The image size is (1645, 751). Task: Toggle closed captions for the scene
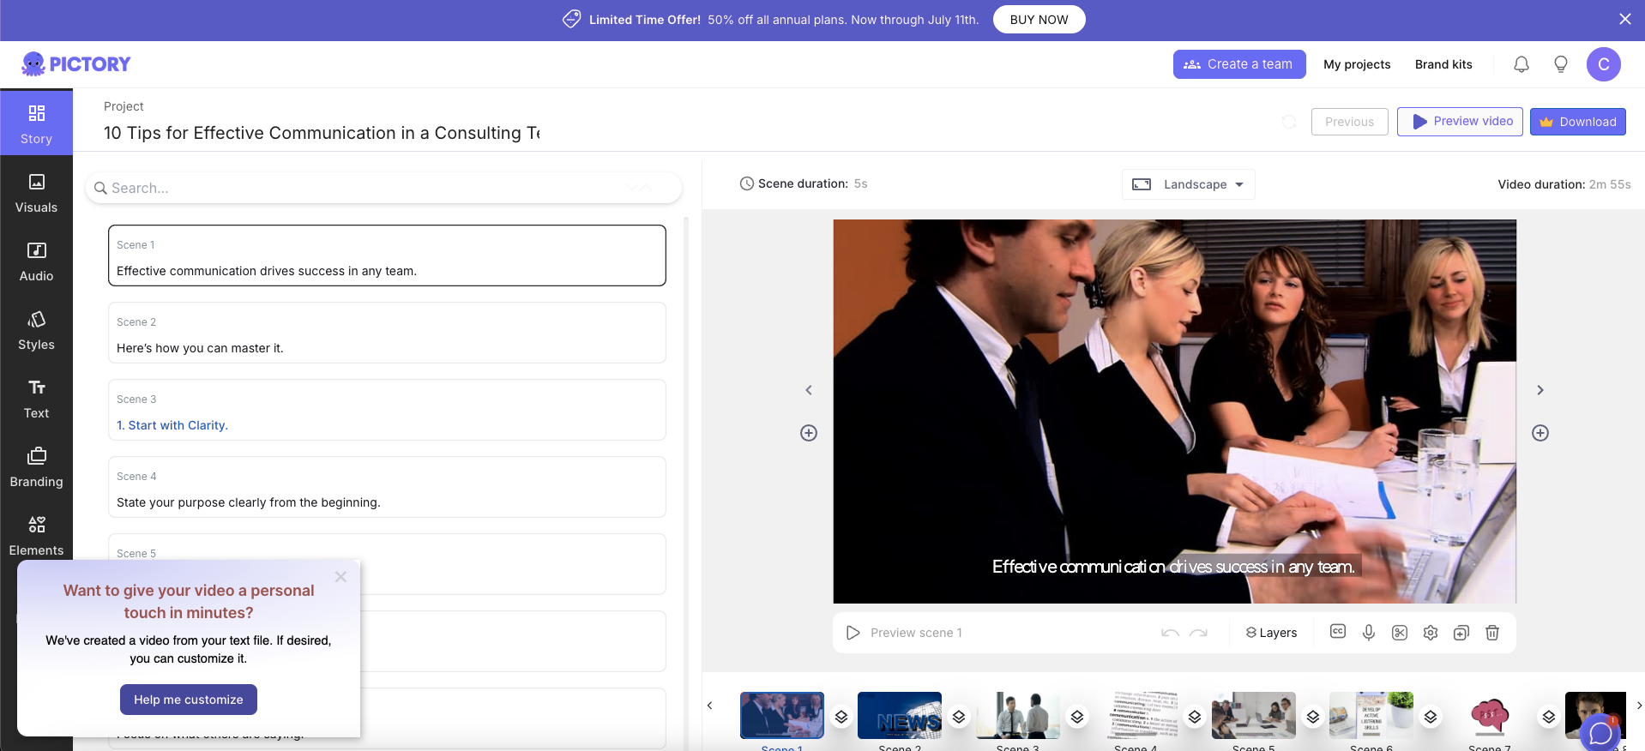(x=1338, y=632)
